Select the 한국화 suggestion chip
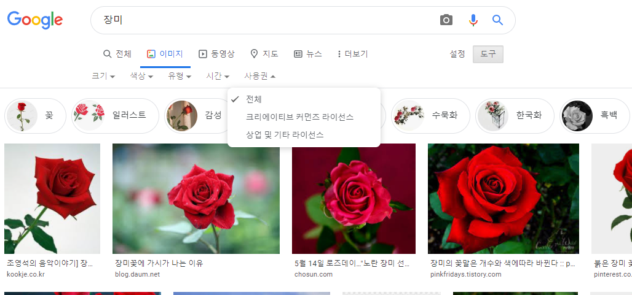Image resolution: width=632 pixels, height=295 pixels. pos(515,116)
